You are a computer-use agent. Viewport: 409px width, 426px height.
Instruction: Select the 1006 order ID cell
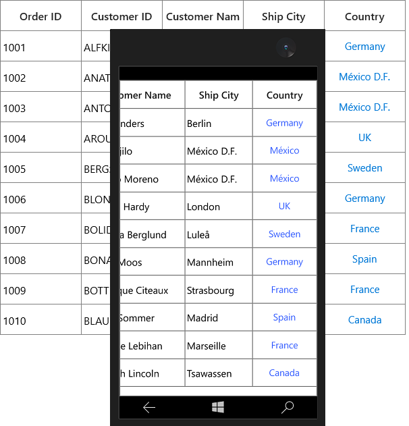pos(40,198)
